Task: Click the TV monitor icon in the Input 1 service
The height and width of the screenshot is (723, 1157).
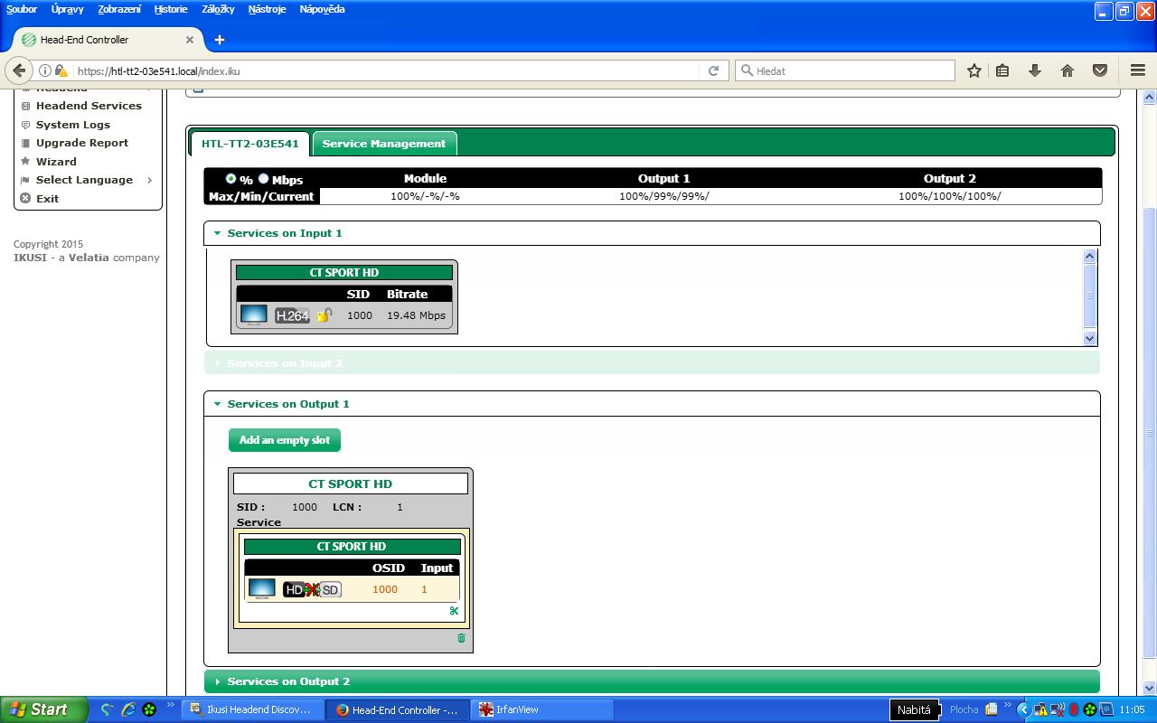Action: [x=253, y=315]
